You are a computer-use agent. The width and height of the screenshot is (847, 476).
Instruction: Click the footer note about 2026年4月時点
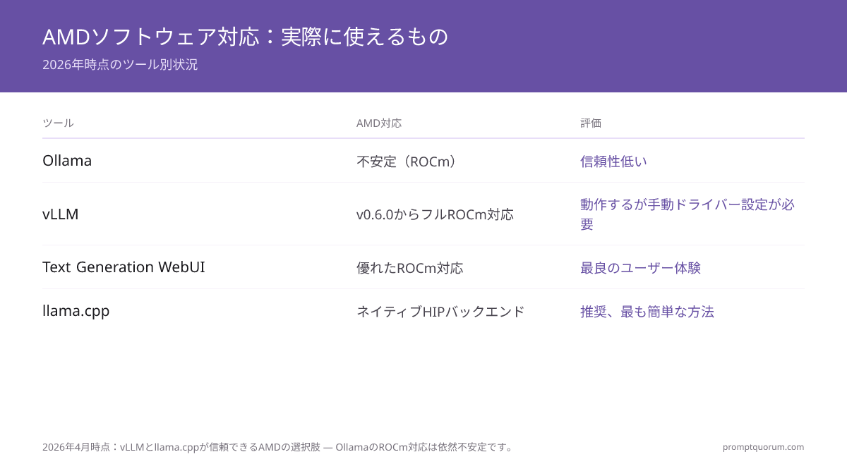(279, 447)
